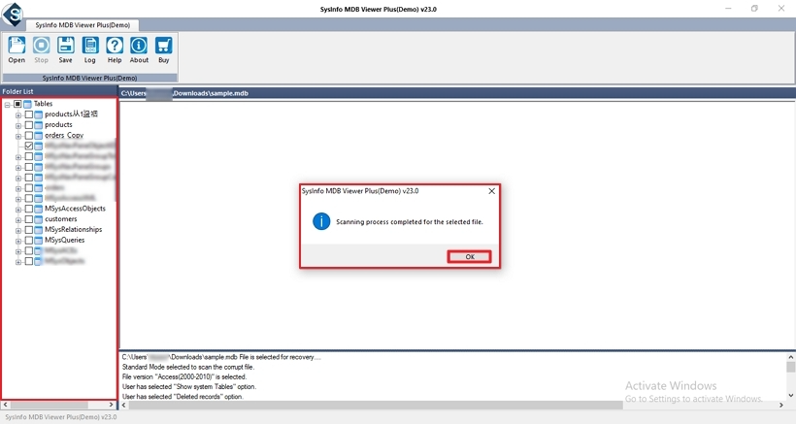Show the About information icon
The image size is (796, 424).
pyautogui.click(x=139, y=49)
